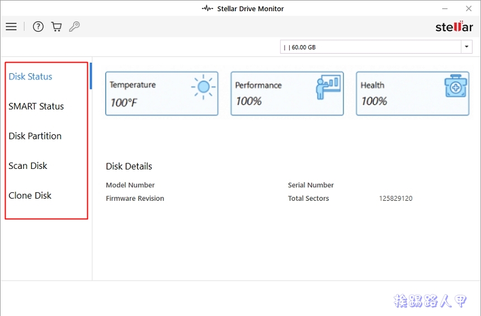481x316 pixels.
Task: Click the pulse icon in the title bar
Action: pyautogui.click(x=208, y=8)
